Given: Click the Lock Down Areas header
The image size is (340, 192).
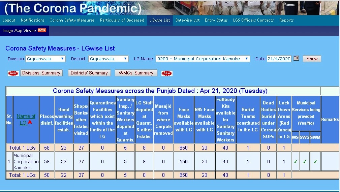Looking at the screenshot, I should click(284, 120).
